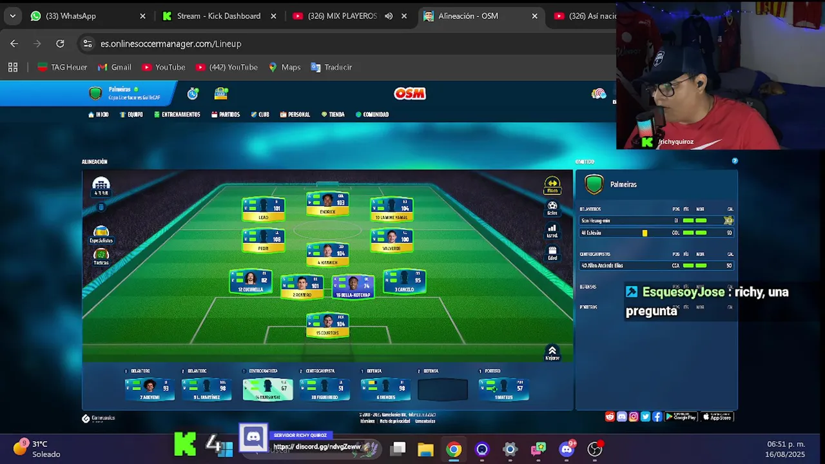The height and width of the screenshot is (464, 825).
Task: Switch to the Stream - Kick Dashboard tab
Action: [219, 16]
